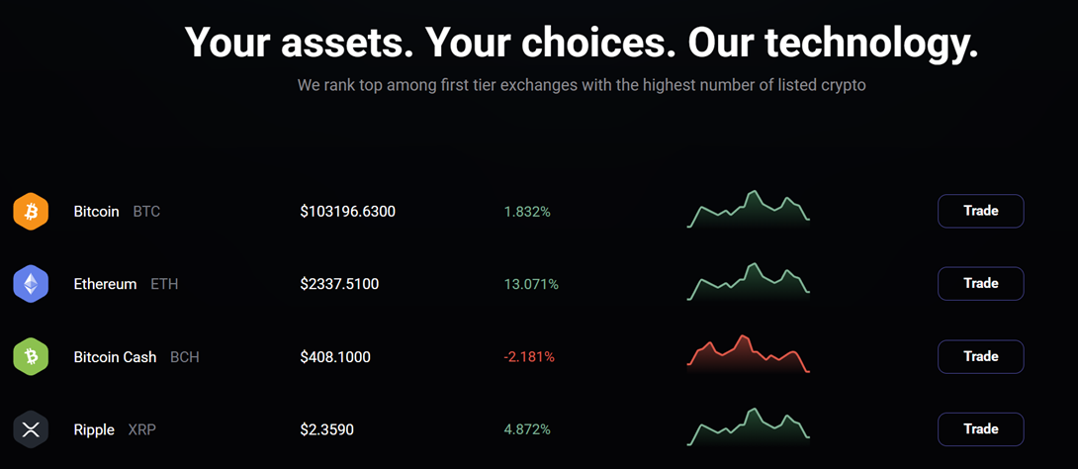The image size is (1078, 469).
Task: Open the red Bitcoin Cash sparkline chart
Action: [749, 355]
